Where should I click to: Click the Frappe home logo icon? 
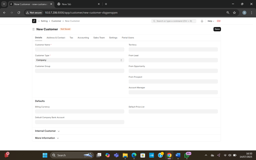point(34,21)
